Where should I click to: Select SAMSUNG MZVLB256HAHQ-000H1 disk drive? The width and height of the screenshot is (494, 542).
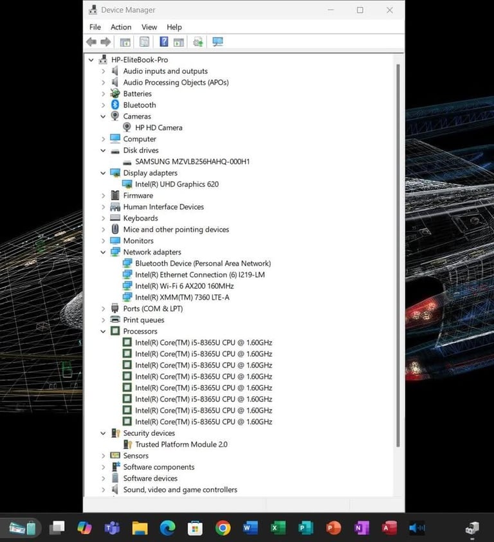[192, 161]
